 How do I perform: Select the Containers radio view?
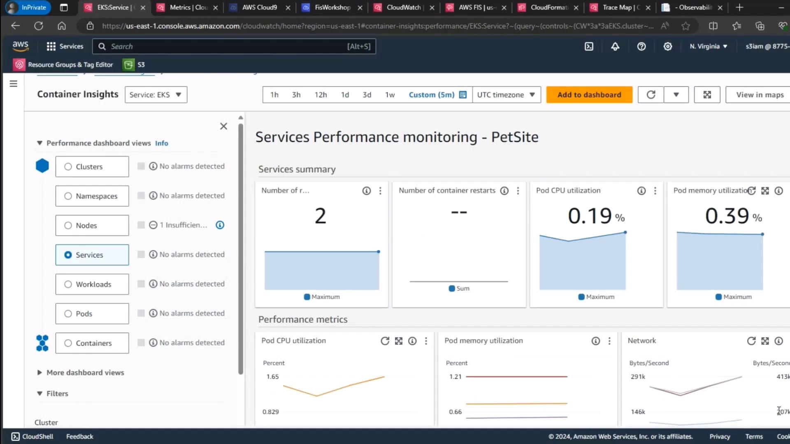coord(68,343)
